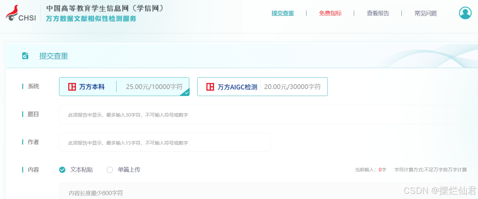Click the 中国高等教育学生信息网 site title

[105, 8]
